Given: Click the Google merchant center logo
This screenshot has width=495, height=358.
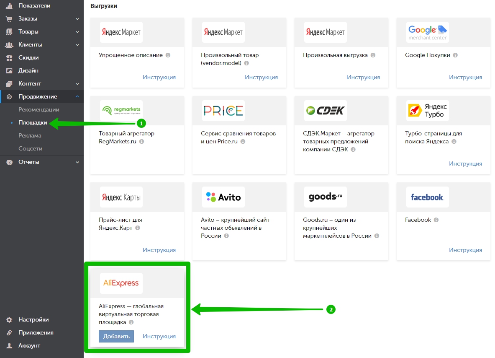Looking at the screenshot, I should click(428, 32).
